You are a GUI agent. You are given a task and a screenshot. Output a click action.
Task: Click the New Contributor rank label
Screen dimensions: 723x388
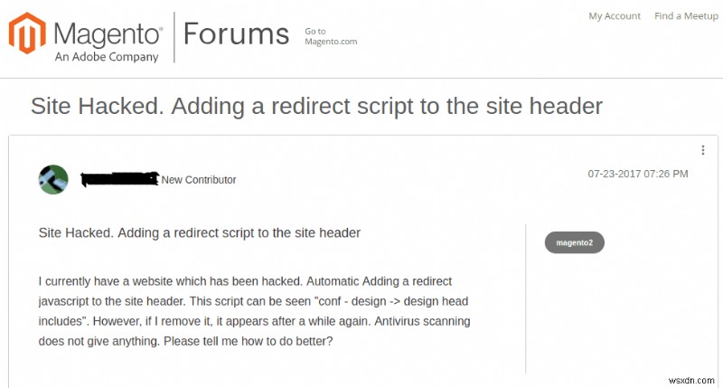pos(199,180)
